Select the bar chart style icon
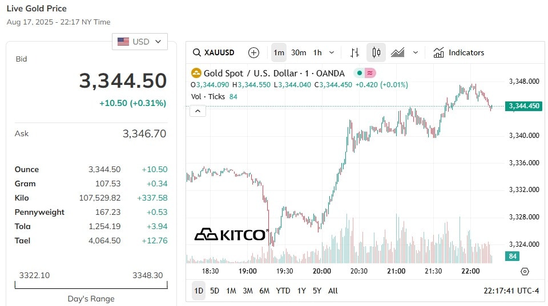Viewport: 548px width, 306px height. [x=354, y=52]
